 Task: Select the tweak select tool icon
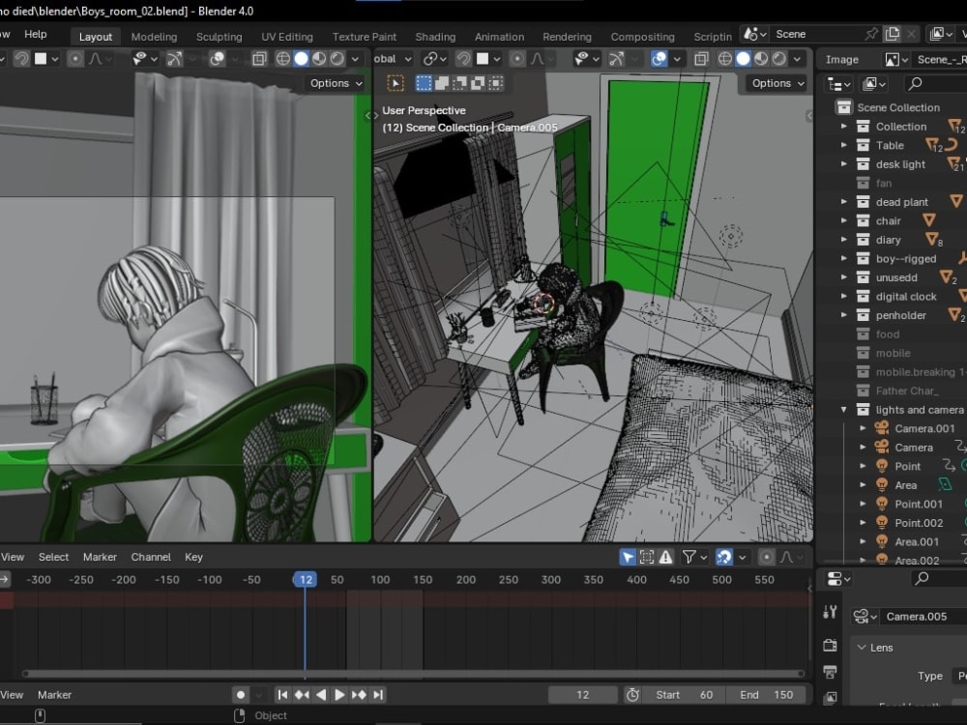pos(396,82)
